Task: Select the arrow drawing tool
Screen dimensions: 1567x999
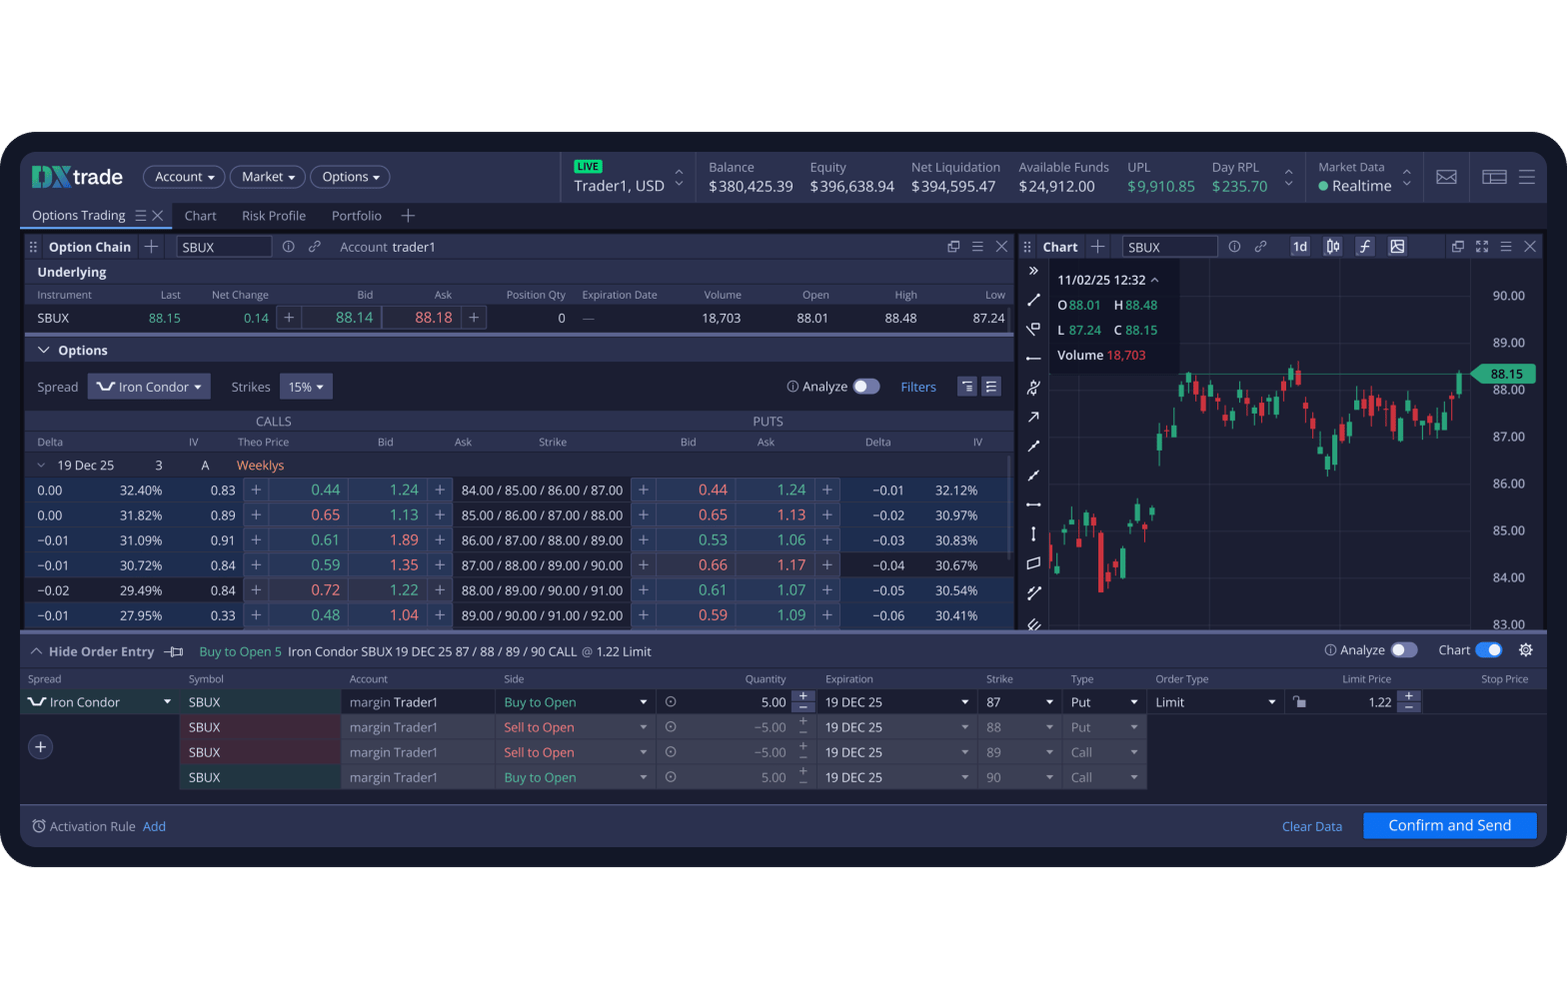Action: coord(1033,417)
